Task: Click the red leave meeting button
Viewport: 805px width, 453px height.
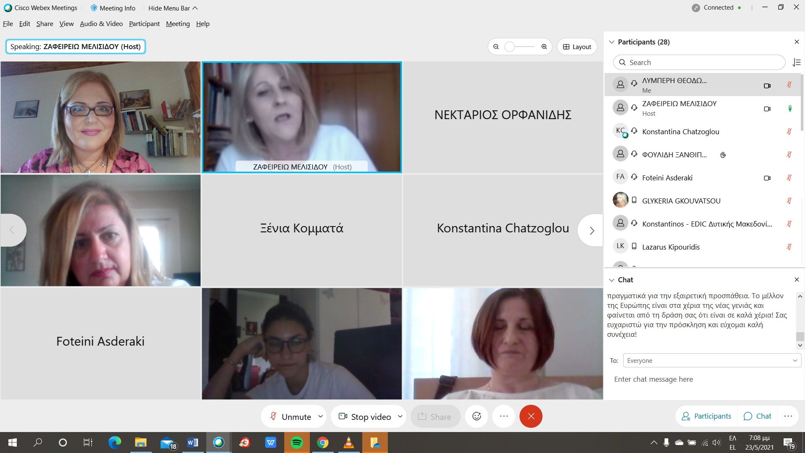Action: pyautogui.click(x=531, y=416)
